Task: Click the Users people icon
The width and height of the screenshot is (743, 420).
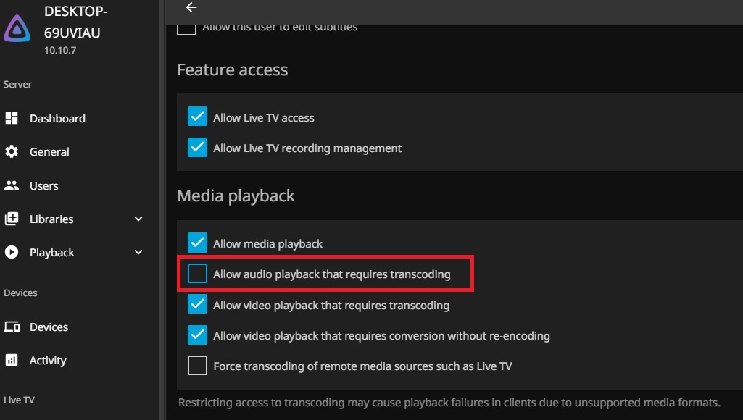Action: [12, 185]
